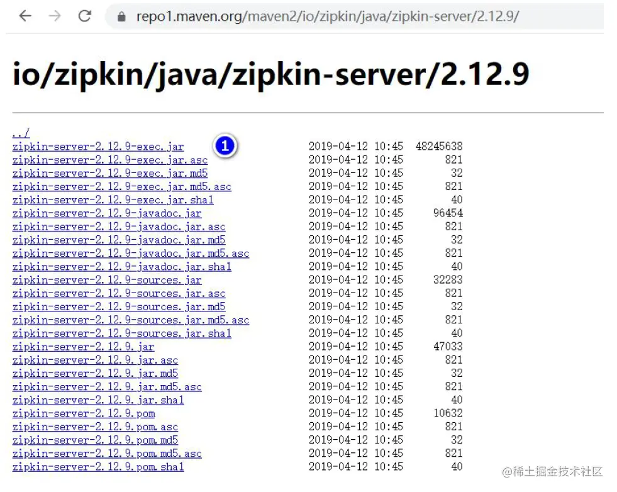This screenshot has height=492, width=617.
Task: Download zipkin-server-2.12.9-sources.jar
Action: 107,280
